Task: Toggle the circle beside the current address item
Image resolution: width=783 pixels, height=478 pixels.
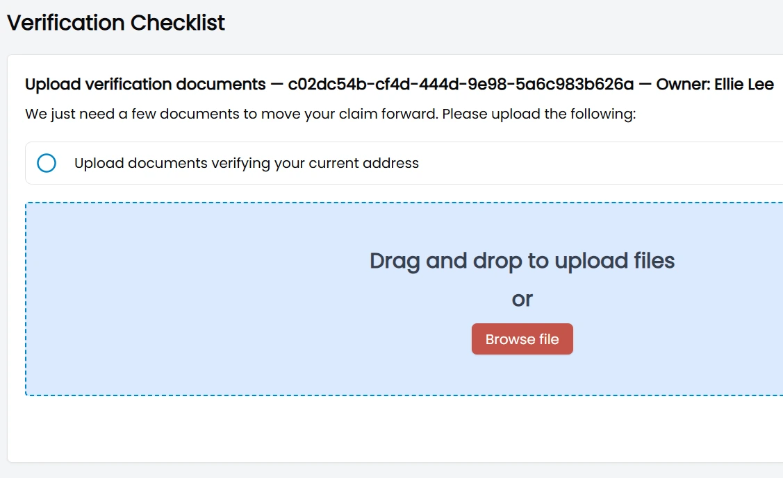Action: 47,163
